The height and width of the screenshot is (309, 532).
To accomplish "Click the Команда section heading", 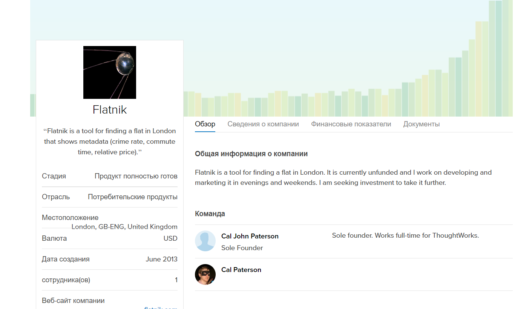I will click(x=210, y=214).
